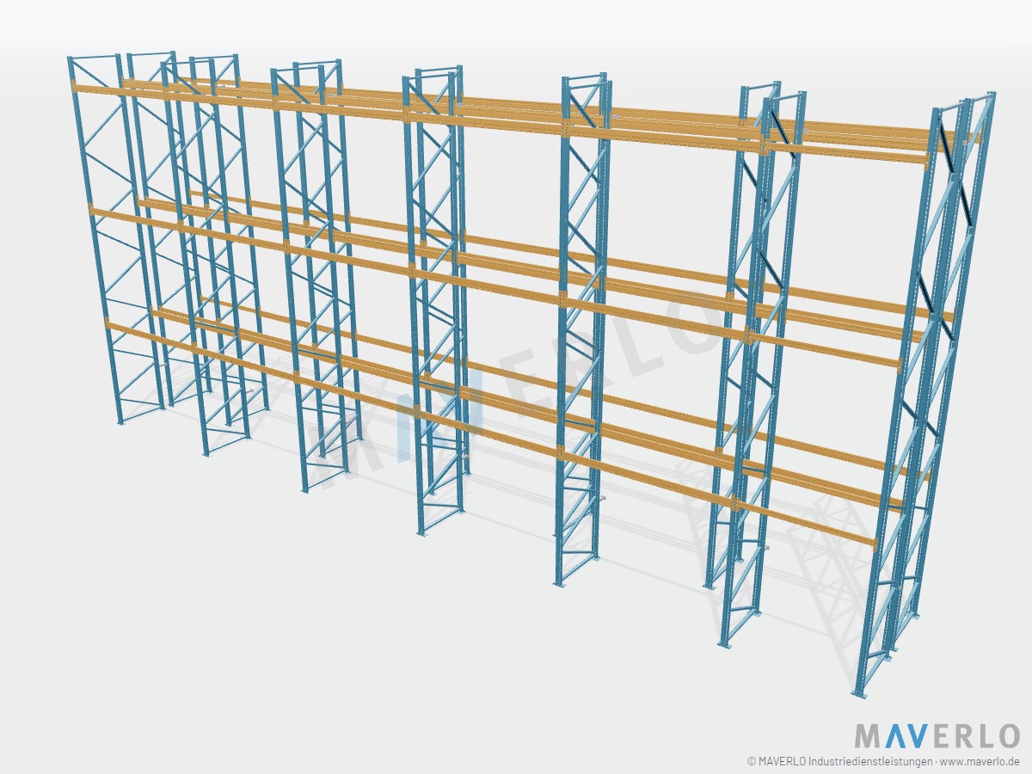Click the base footplate of the leftmost front upright
Image resolution: width=1032 pixels, height=774 pixels.
(120, 421)
